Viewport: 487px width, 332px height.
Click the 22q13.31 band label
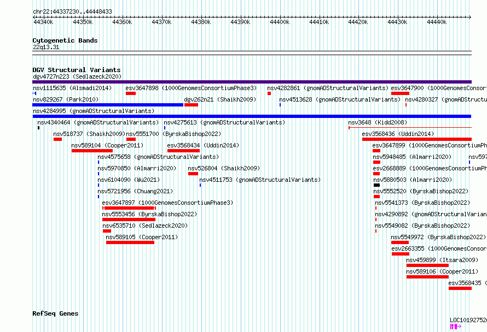point(46,47)
